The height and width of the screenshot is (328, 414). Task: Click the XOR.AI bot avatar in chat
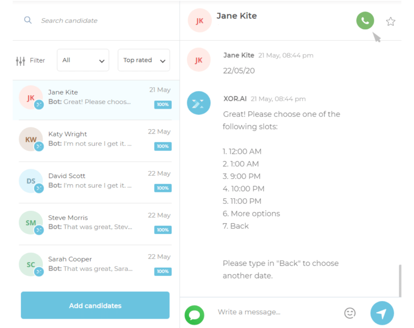pos(198,103)
